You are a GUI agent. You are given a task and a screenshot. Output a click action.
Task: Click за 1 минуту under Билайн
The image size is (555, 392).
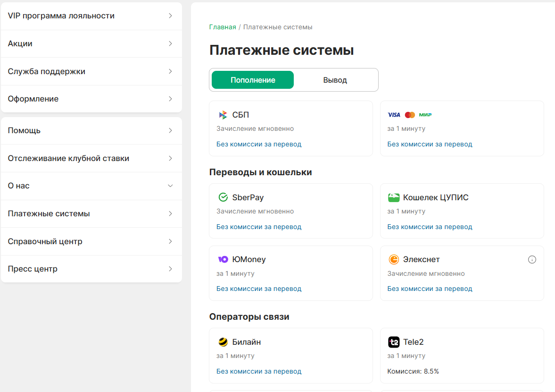235,356
